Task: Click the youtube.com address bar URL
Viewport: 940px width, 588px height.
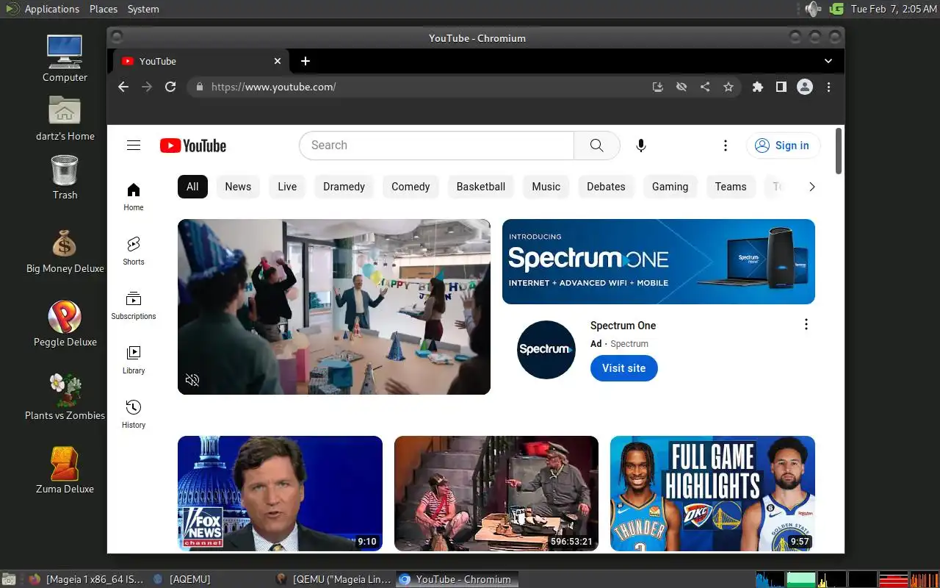Action: click(273, 87)
